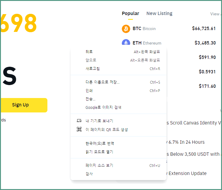The image size is (222, 190).
Task: Select 인쇄 (Print) from the context menu
Action: [x=118, y=90]
